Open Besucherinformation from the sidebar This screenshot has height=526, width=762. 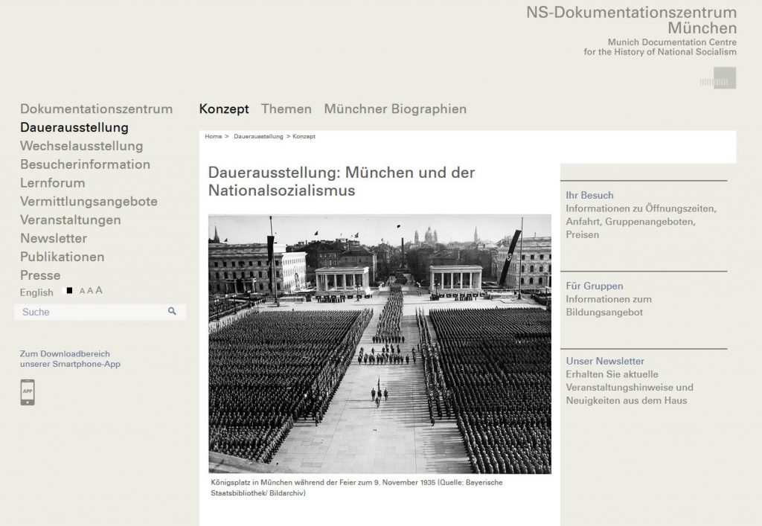[85, 164]
